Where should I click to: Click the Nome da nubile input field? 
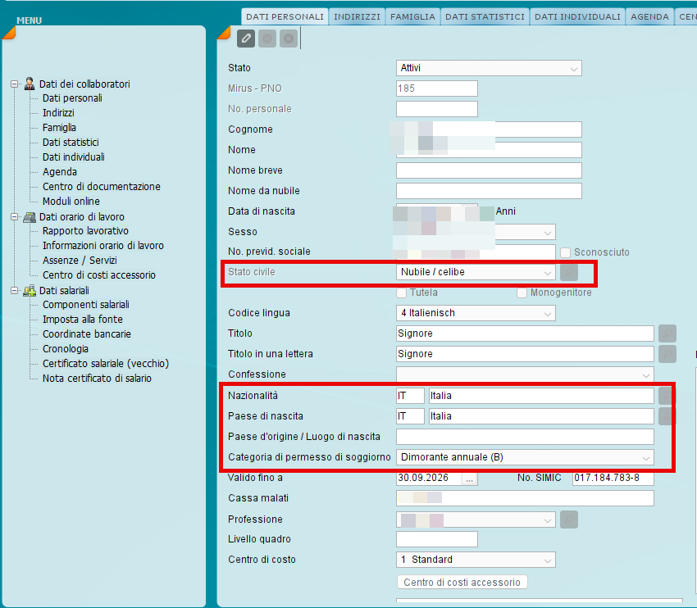tap(489, 191)
